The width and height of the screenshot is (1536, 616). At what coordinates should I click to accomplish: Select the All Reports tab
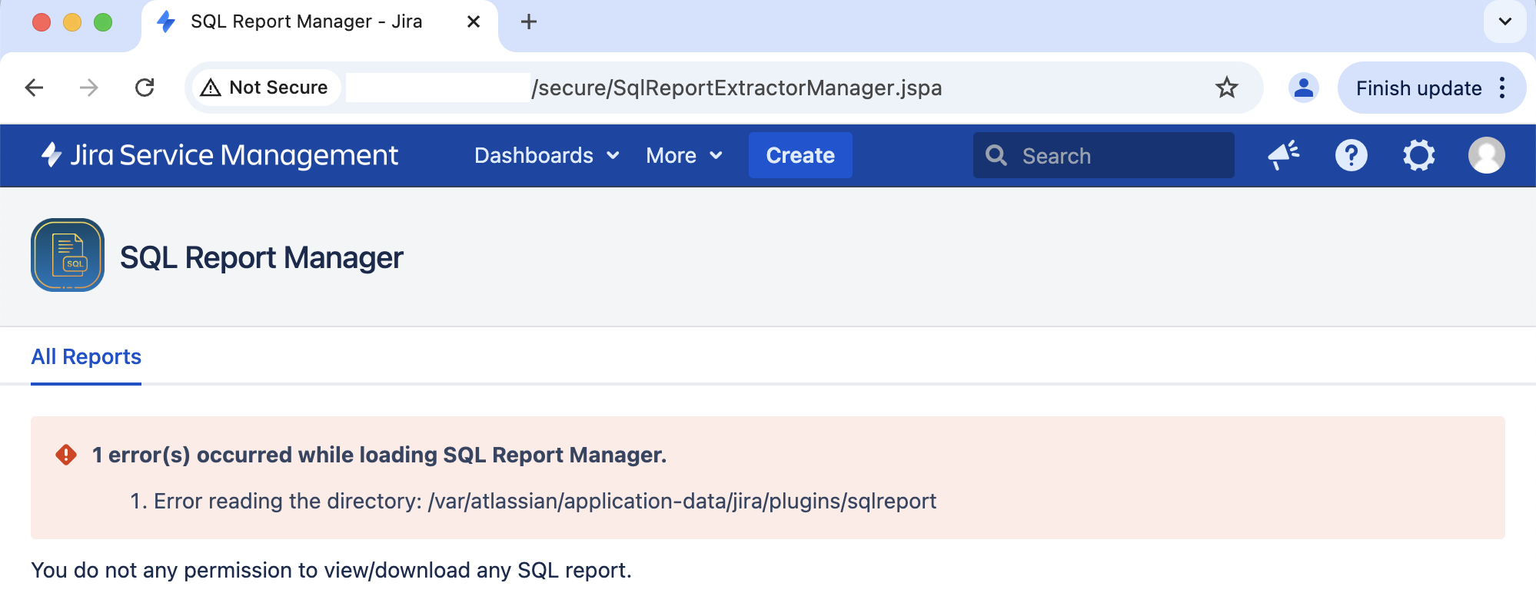86,357
